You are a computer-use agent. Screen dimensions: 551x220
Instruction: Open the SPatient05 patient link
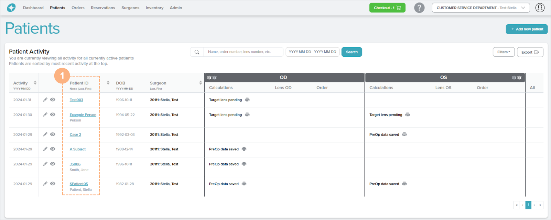pos(79,184)
